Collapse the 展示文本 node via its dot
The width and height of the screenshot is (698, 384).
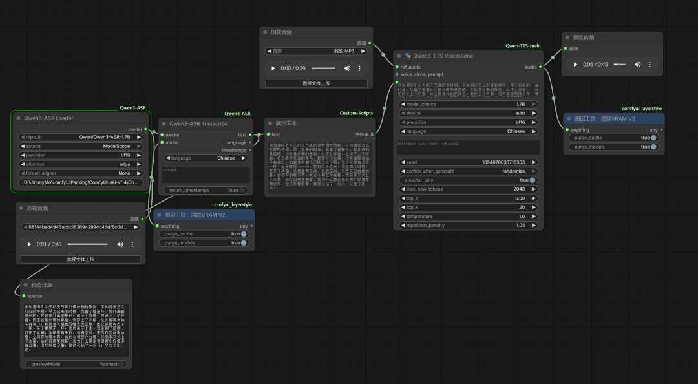(x=270, y=123)
